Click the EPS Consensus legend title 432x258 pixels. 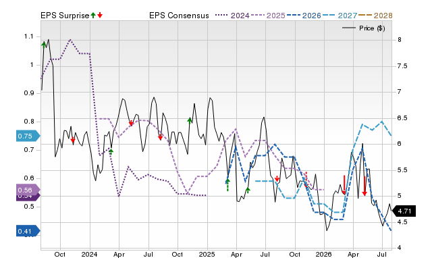(x=179, y=16)
